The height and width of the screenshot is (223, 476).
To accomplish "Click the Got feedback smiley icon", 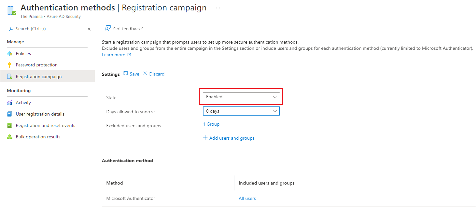I will (x=107, y=28).
